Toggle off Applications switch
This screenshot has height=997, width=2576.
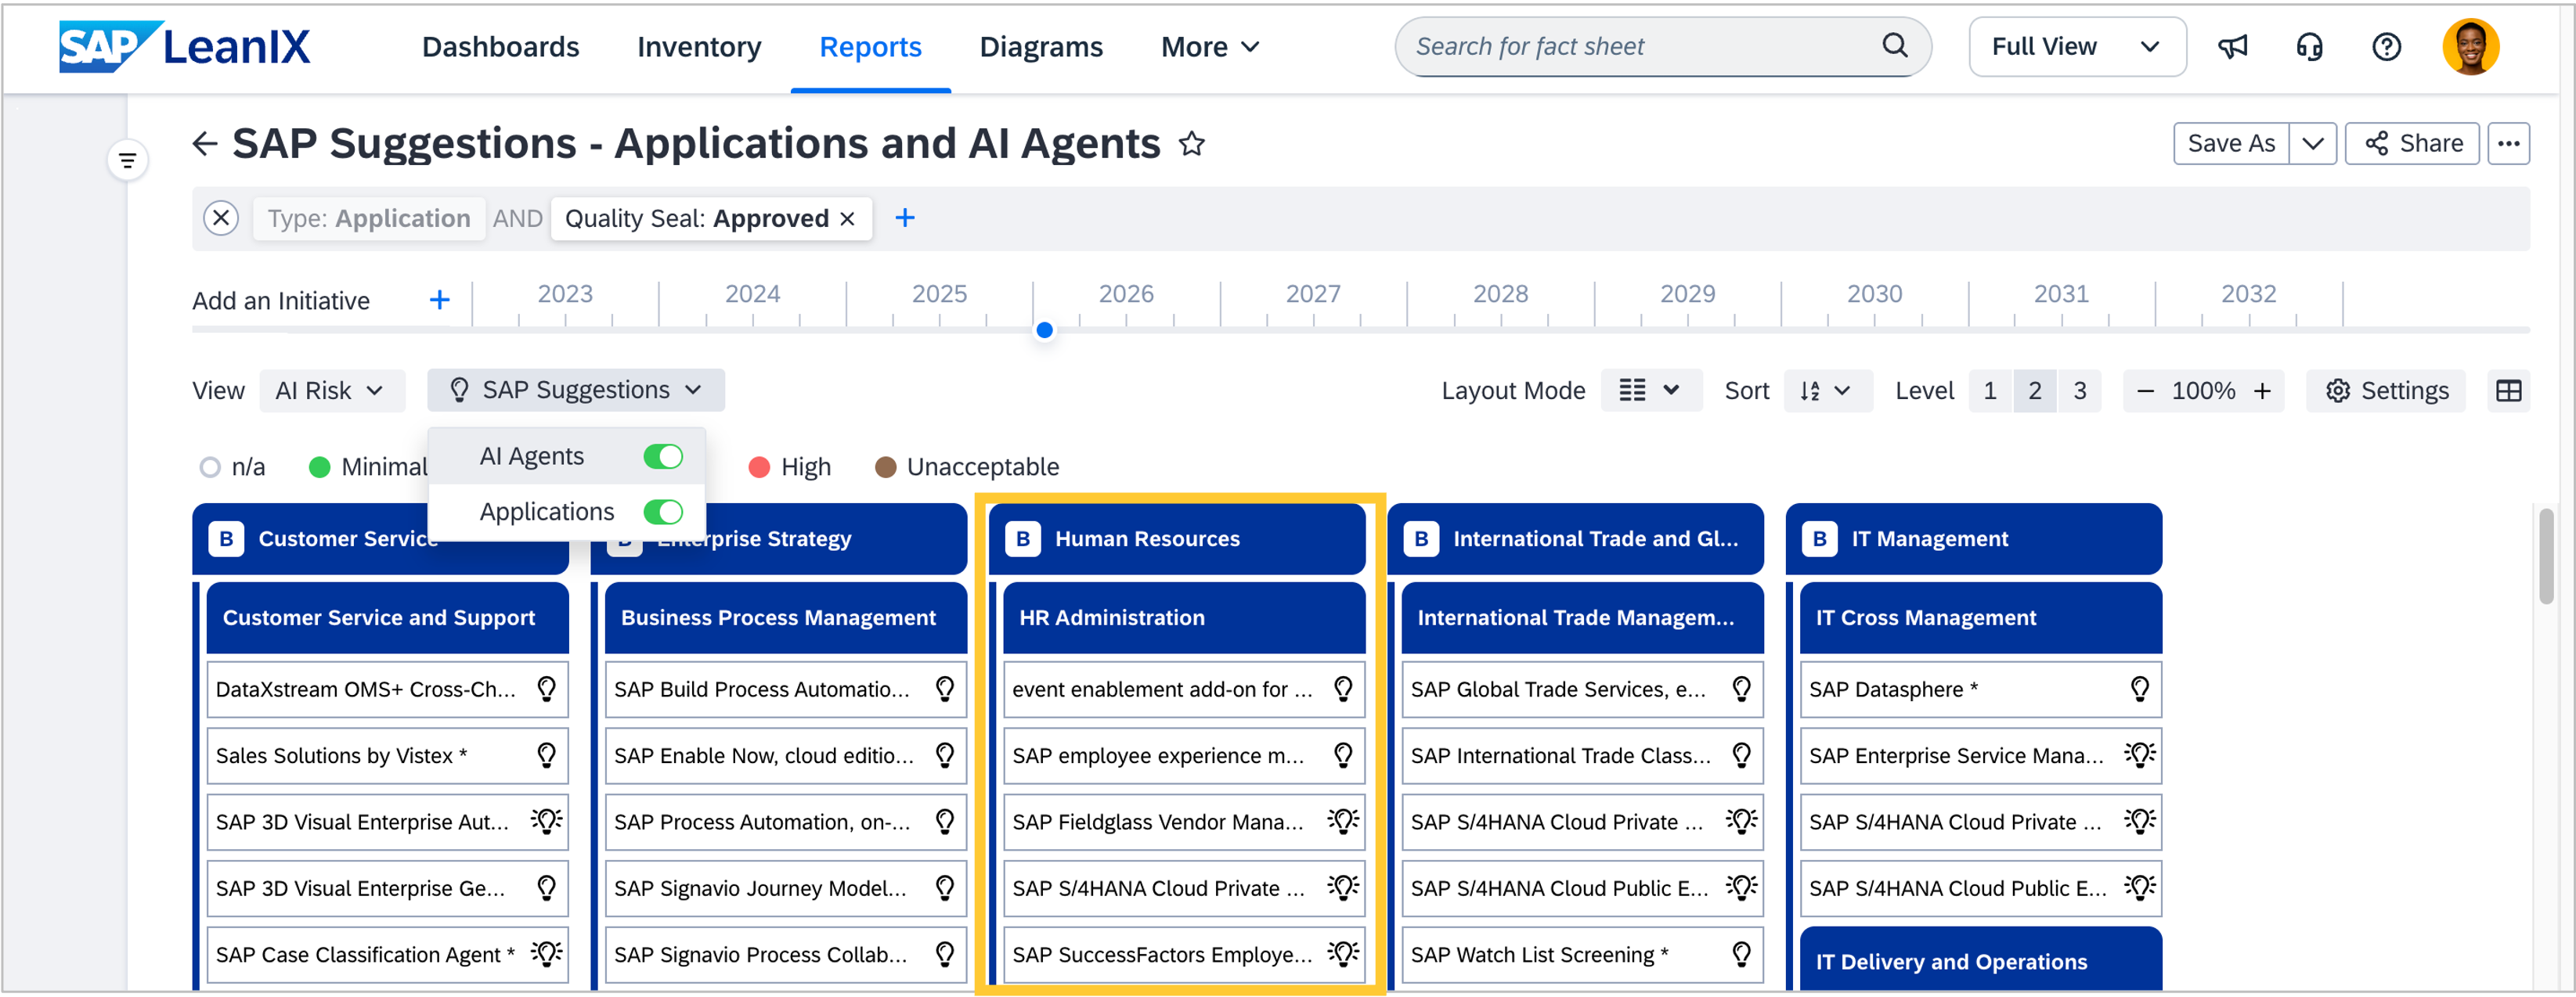click(x=662, y=512)
